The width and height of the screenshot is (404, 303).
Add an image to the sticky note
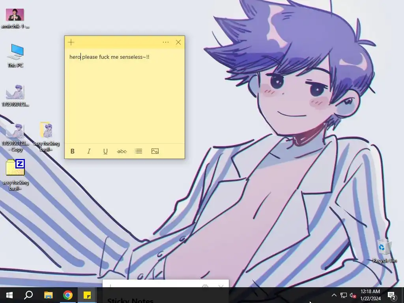click(x=155, y=151)
